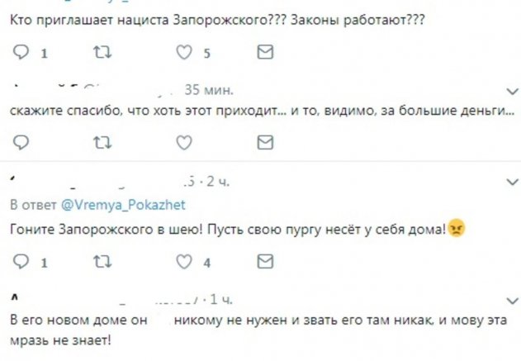Reply to the "Гоните Запорожского" tweet
The image size is (521, 361).
(24, 263)
